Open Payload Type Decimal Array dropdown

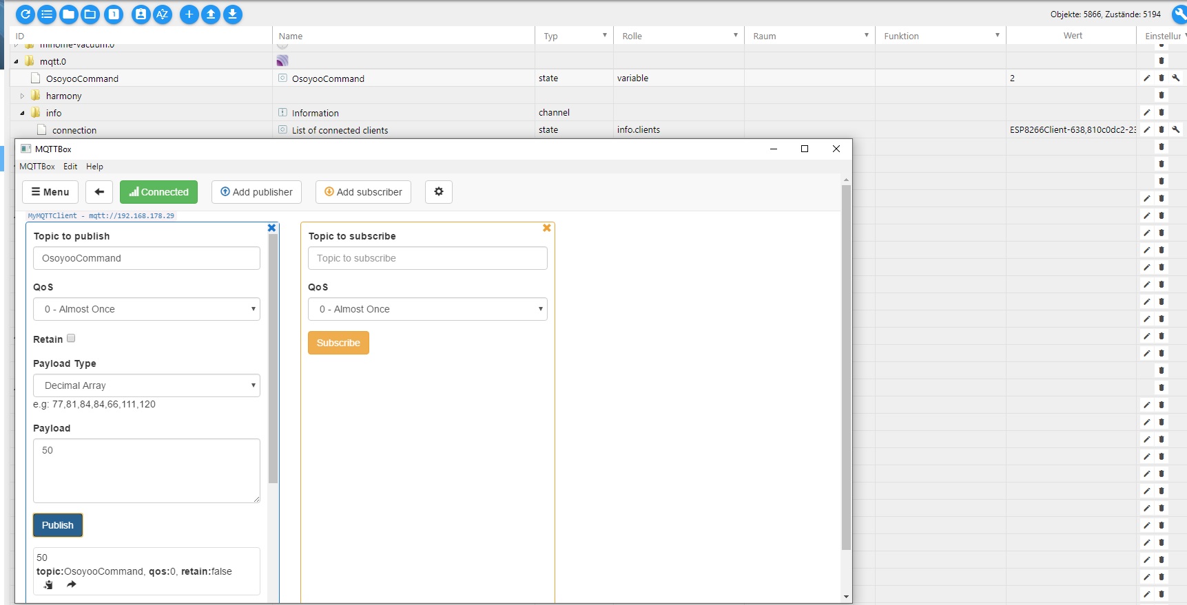(x=147, y=385)
